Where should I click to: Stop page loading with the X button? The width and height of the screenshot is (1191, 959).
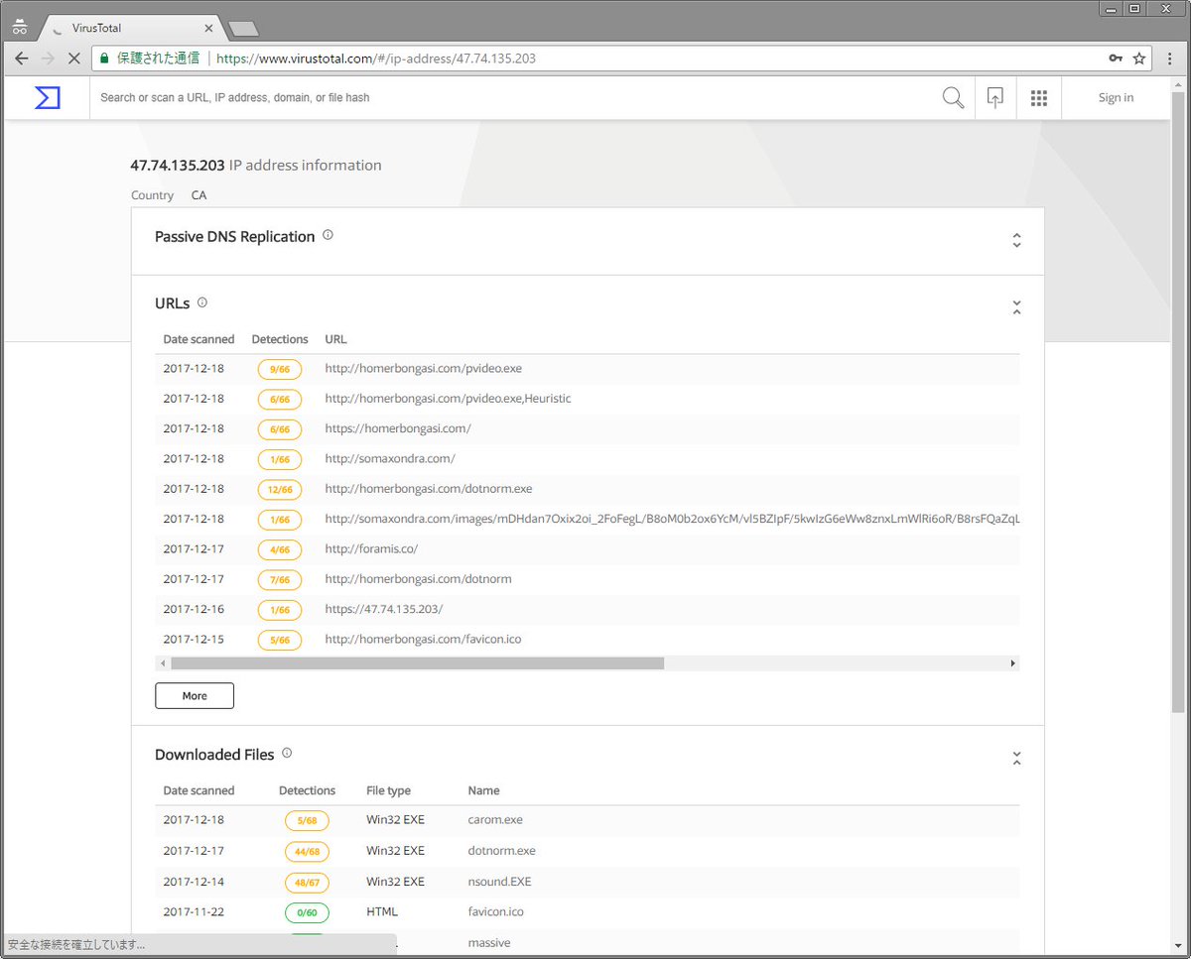coord(73,59)
